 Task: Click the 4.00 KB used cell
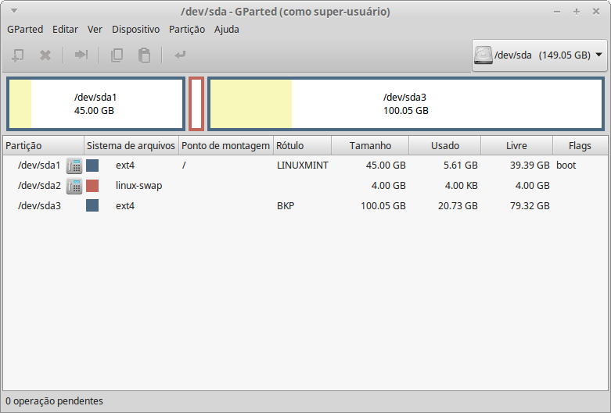click(x=461, y=186)
